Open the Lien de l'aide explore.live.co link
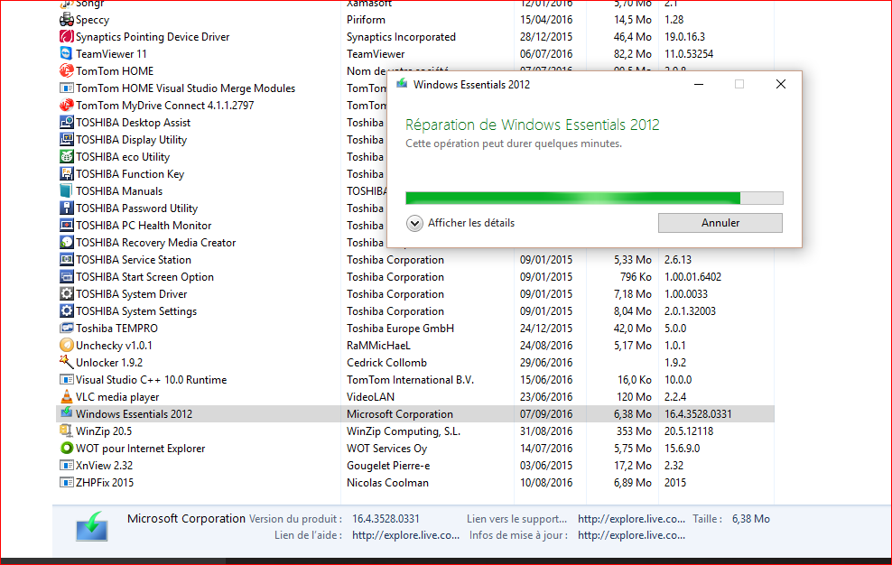Image resolution: width=892 pixels, height=565 pixels. coord(405,535)
